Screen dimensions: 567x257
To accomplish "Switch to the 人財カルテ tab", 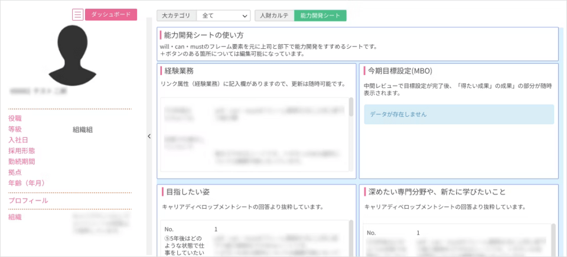I will click(274, 15).
